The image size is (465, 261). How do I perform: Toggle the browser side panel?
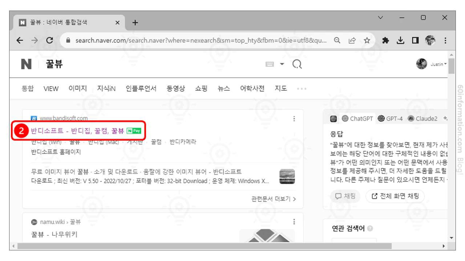point(415,41)
